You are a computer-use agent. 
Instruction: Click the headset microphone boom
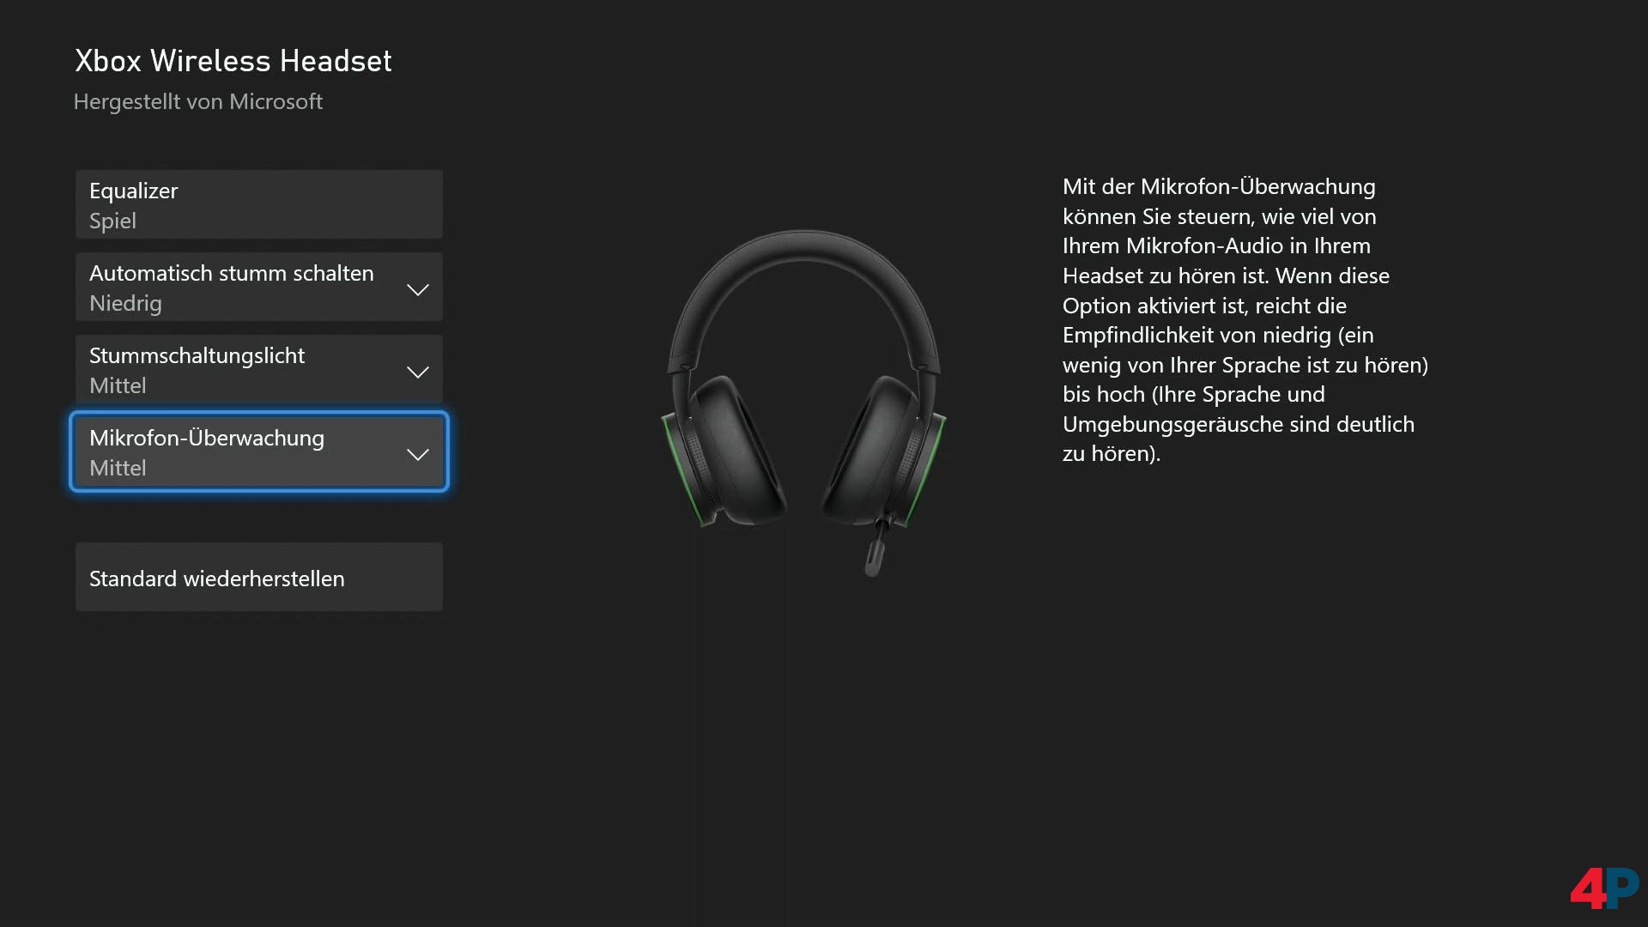[x=875, y=549]
